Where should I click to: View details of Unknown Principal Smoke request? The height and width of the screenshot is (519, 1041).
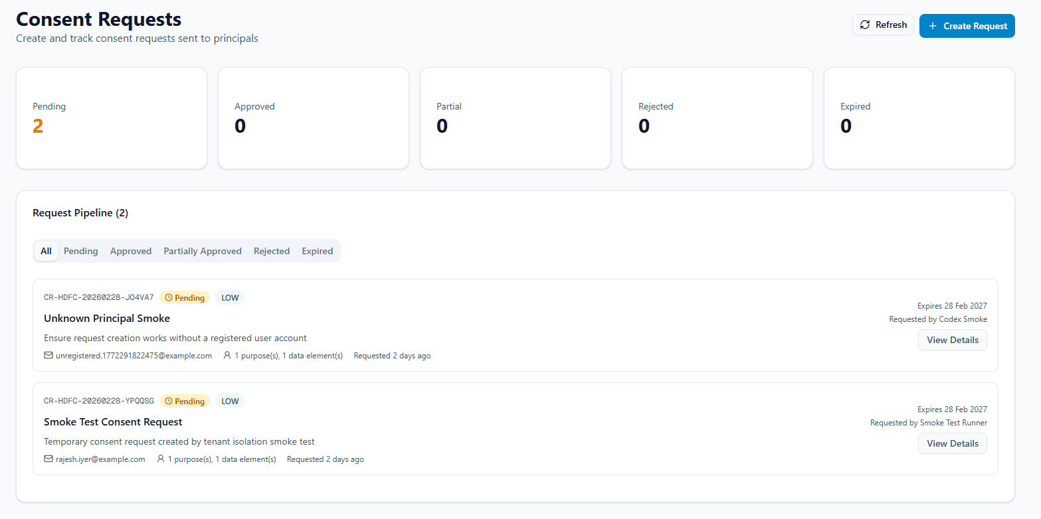952,339
